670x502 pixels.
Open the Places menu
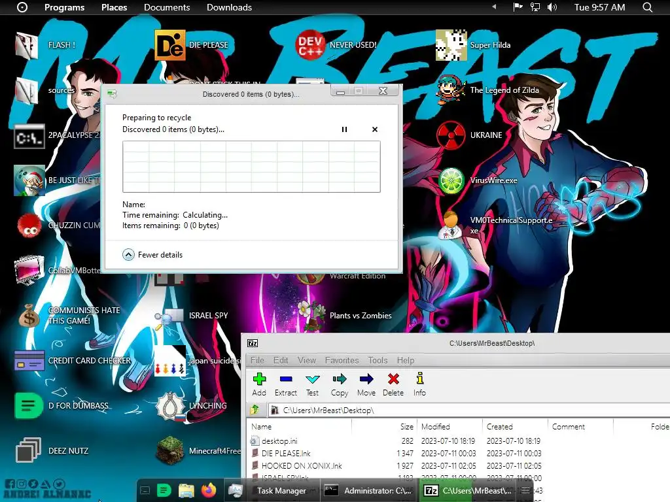coord(114,7)
